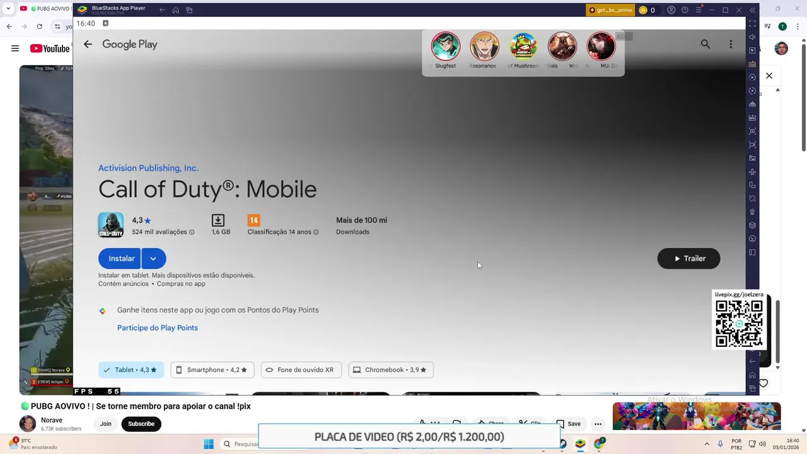This screenshot has width=807, height=454.
Task: Save the YouTube video
Action: click(568, 424)
